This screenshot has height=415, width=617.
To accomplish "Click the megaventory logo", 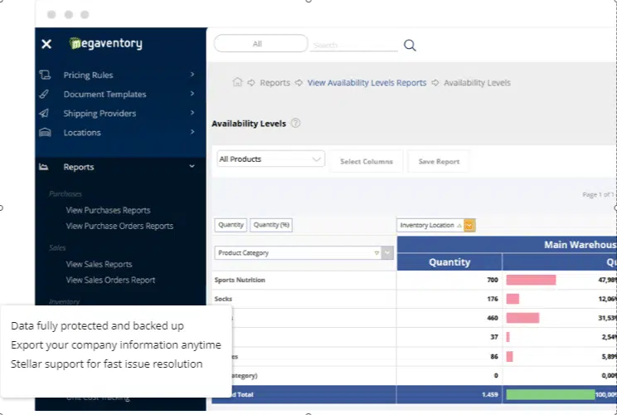I will click(105, 43).
